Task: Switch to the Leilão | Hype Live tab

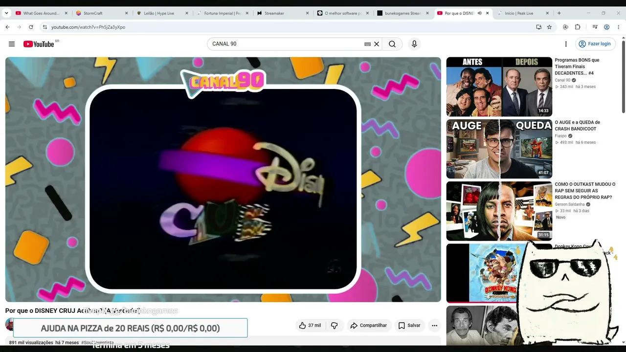Action: pyautogui.click(x=162, y=13)
